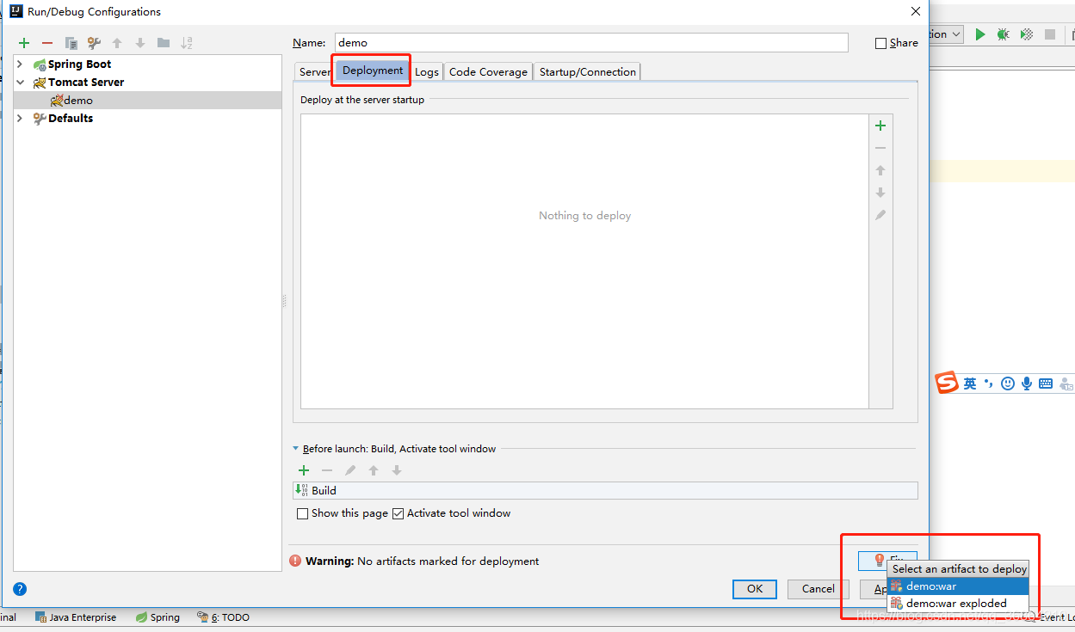Expand the Defaults tree node

[x=20, y=119]
